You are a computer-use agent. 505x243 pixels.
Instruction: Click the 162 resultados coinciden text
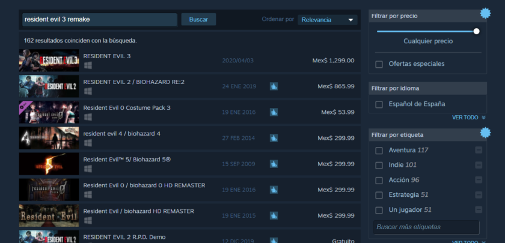[x=80, y=41]
